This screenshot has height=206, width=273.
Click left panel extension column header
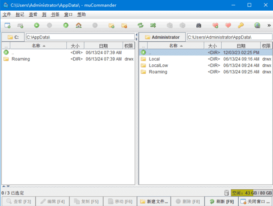[6, 46]
